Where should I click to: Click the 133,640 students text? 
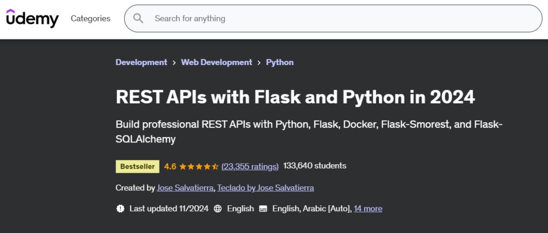[x=315, y=166]
